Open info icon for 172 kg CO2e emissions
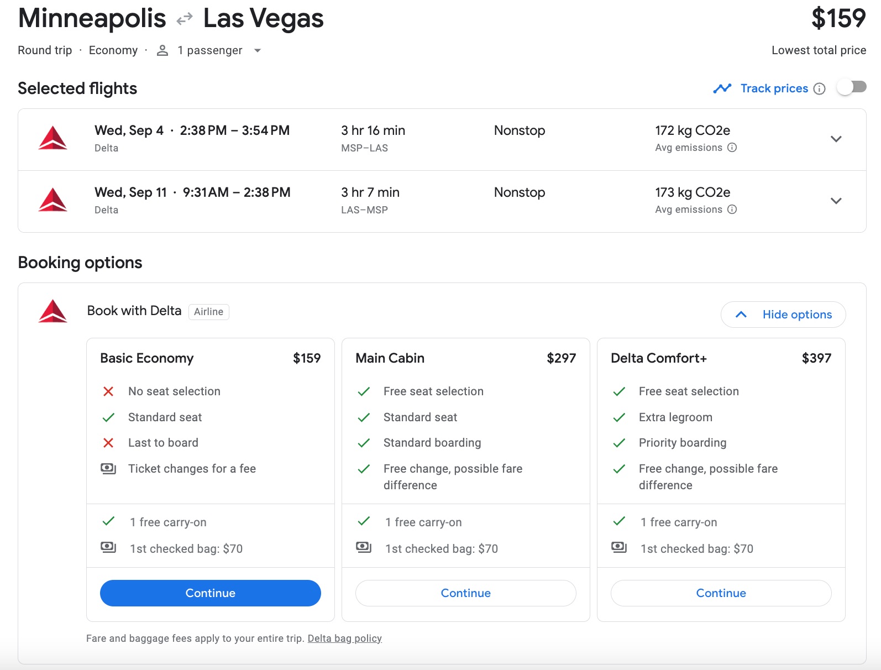Image resolution: width=881 pixels, height=670 pixels. (x=732, y=148)
